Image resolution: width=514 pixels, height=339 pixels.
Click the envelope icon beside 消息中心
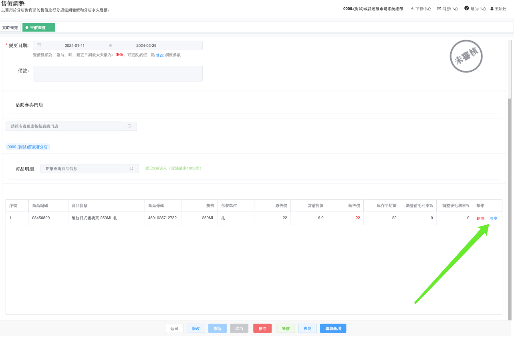coord(439,8)
